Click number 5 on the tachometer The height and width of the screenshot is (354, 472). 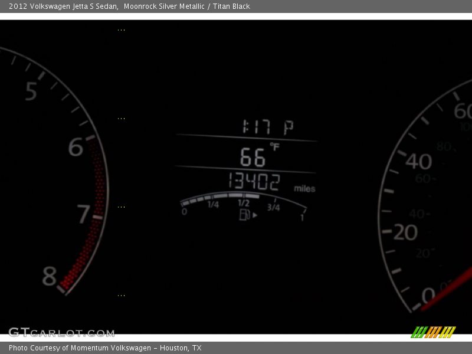[x=31, y=91]
